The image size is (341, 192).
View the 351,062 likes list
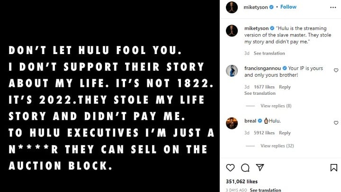[x=243, y=182]
